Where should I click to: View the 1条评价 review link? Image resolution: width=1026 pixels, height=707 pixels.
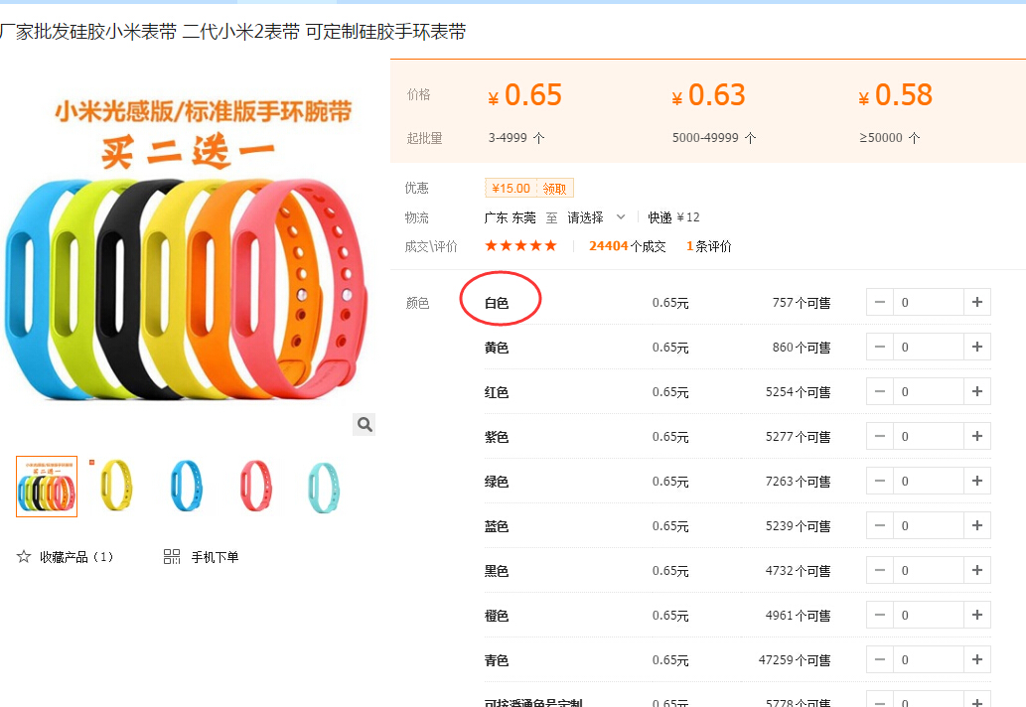tap(708, 246)
